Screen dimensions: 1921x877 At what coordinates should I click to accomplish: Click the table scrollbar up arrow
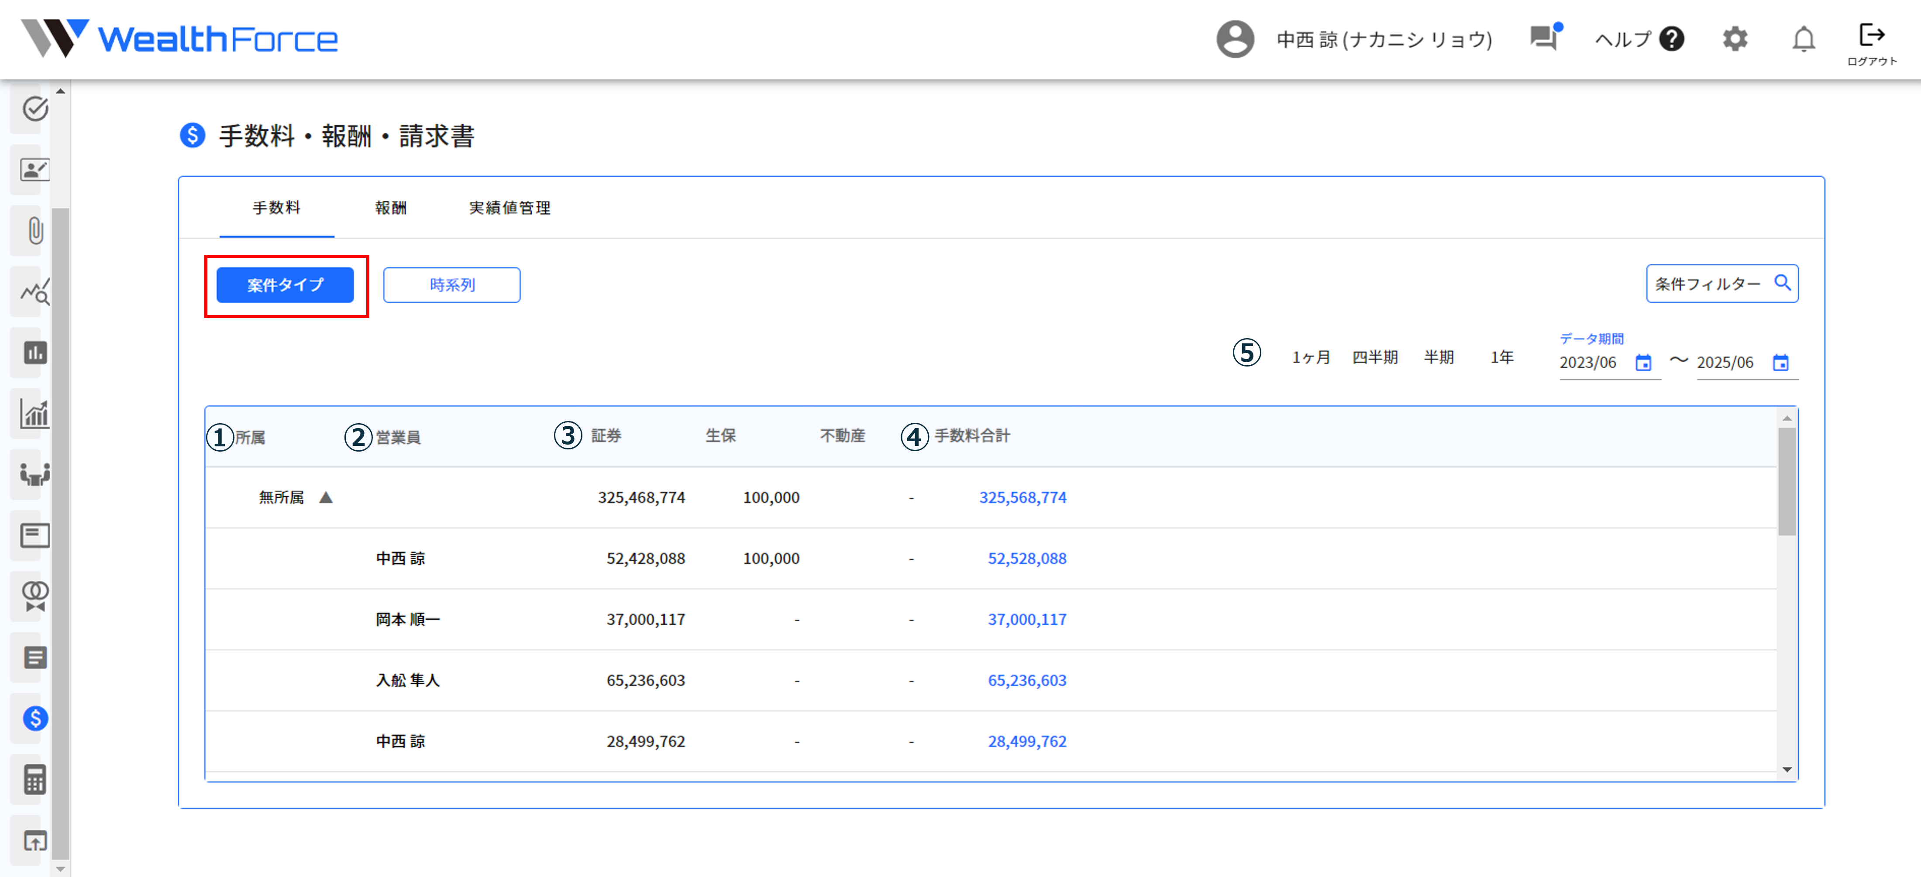tap(1787, 418)
